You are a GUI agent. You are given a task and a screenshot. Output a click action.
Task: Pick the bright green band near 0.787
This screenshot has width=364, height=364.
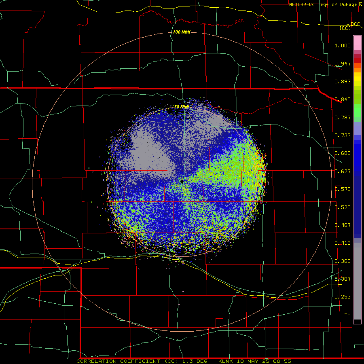click(x=357, y=110)
